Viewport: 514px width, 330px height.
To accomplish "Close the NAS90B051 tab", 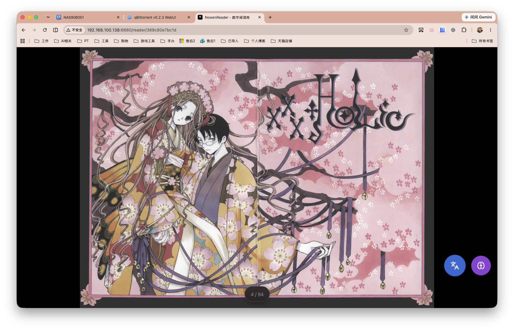I will pos(118,17).
